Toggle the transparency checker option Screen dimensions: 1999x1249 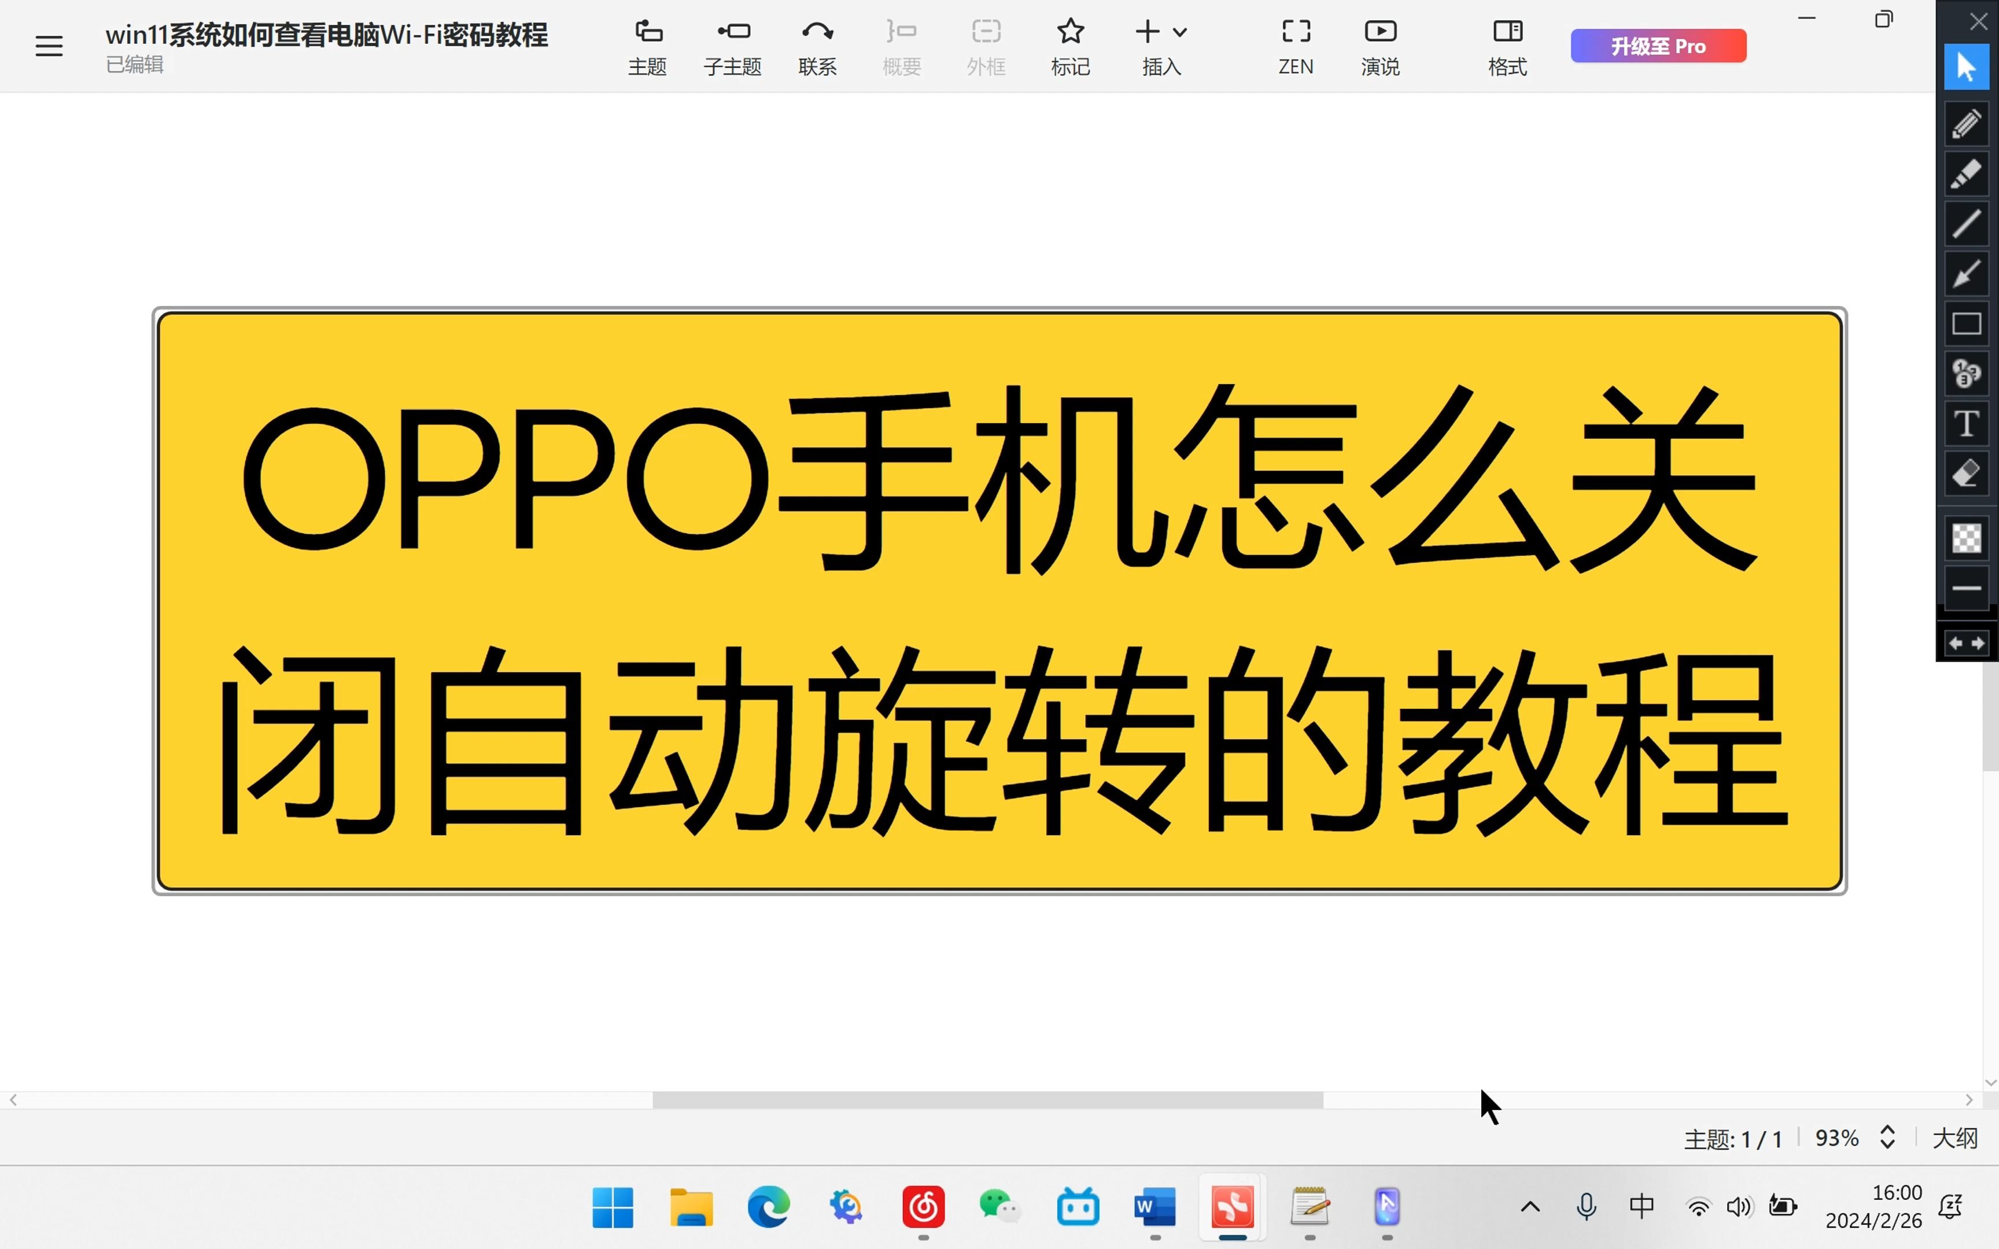1967,538
